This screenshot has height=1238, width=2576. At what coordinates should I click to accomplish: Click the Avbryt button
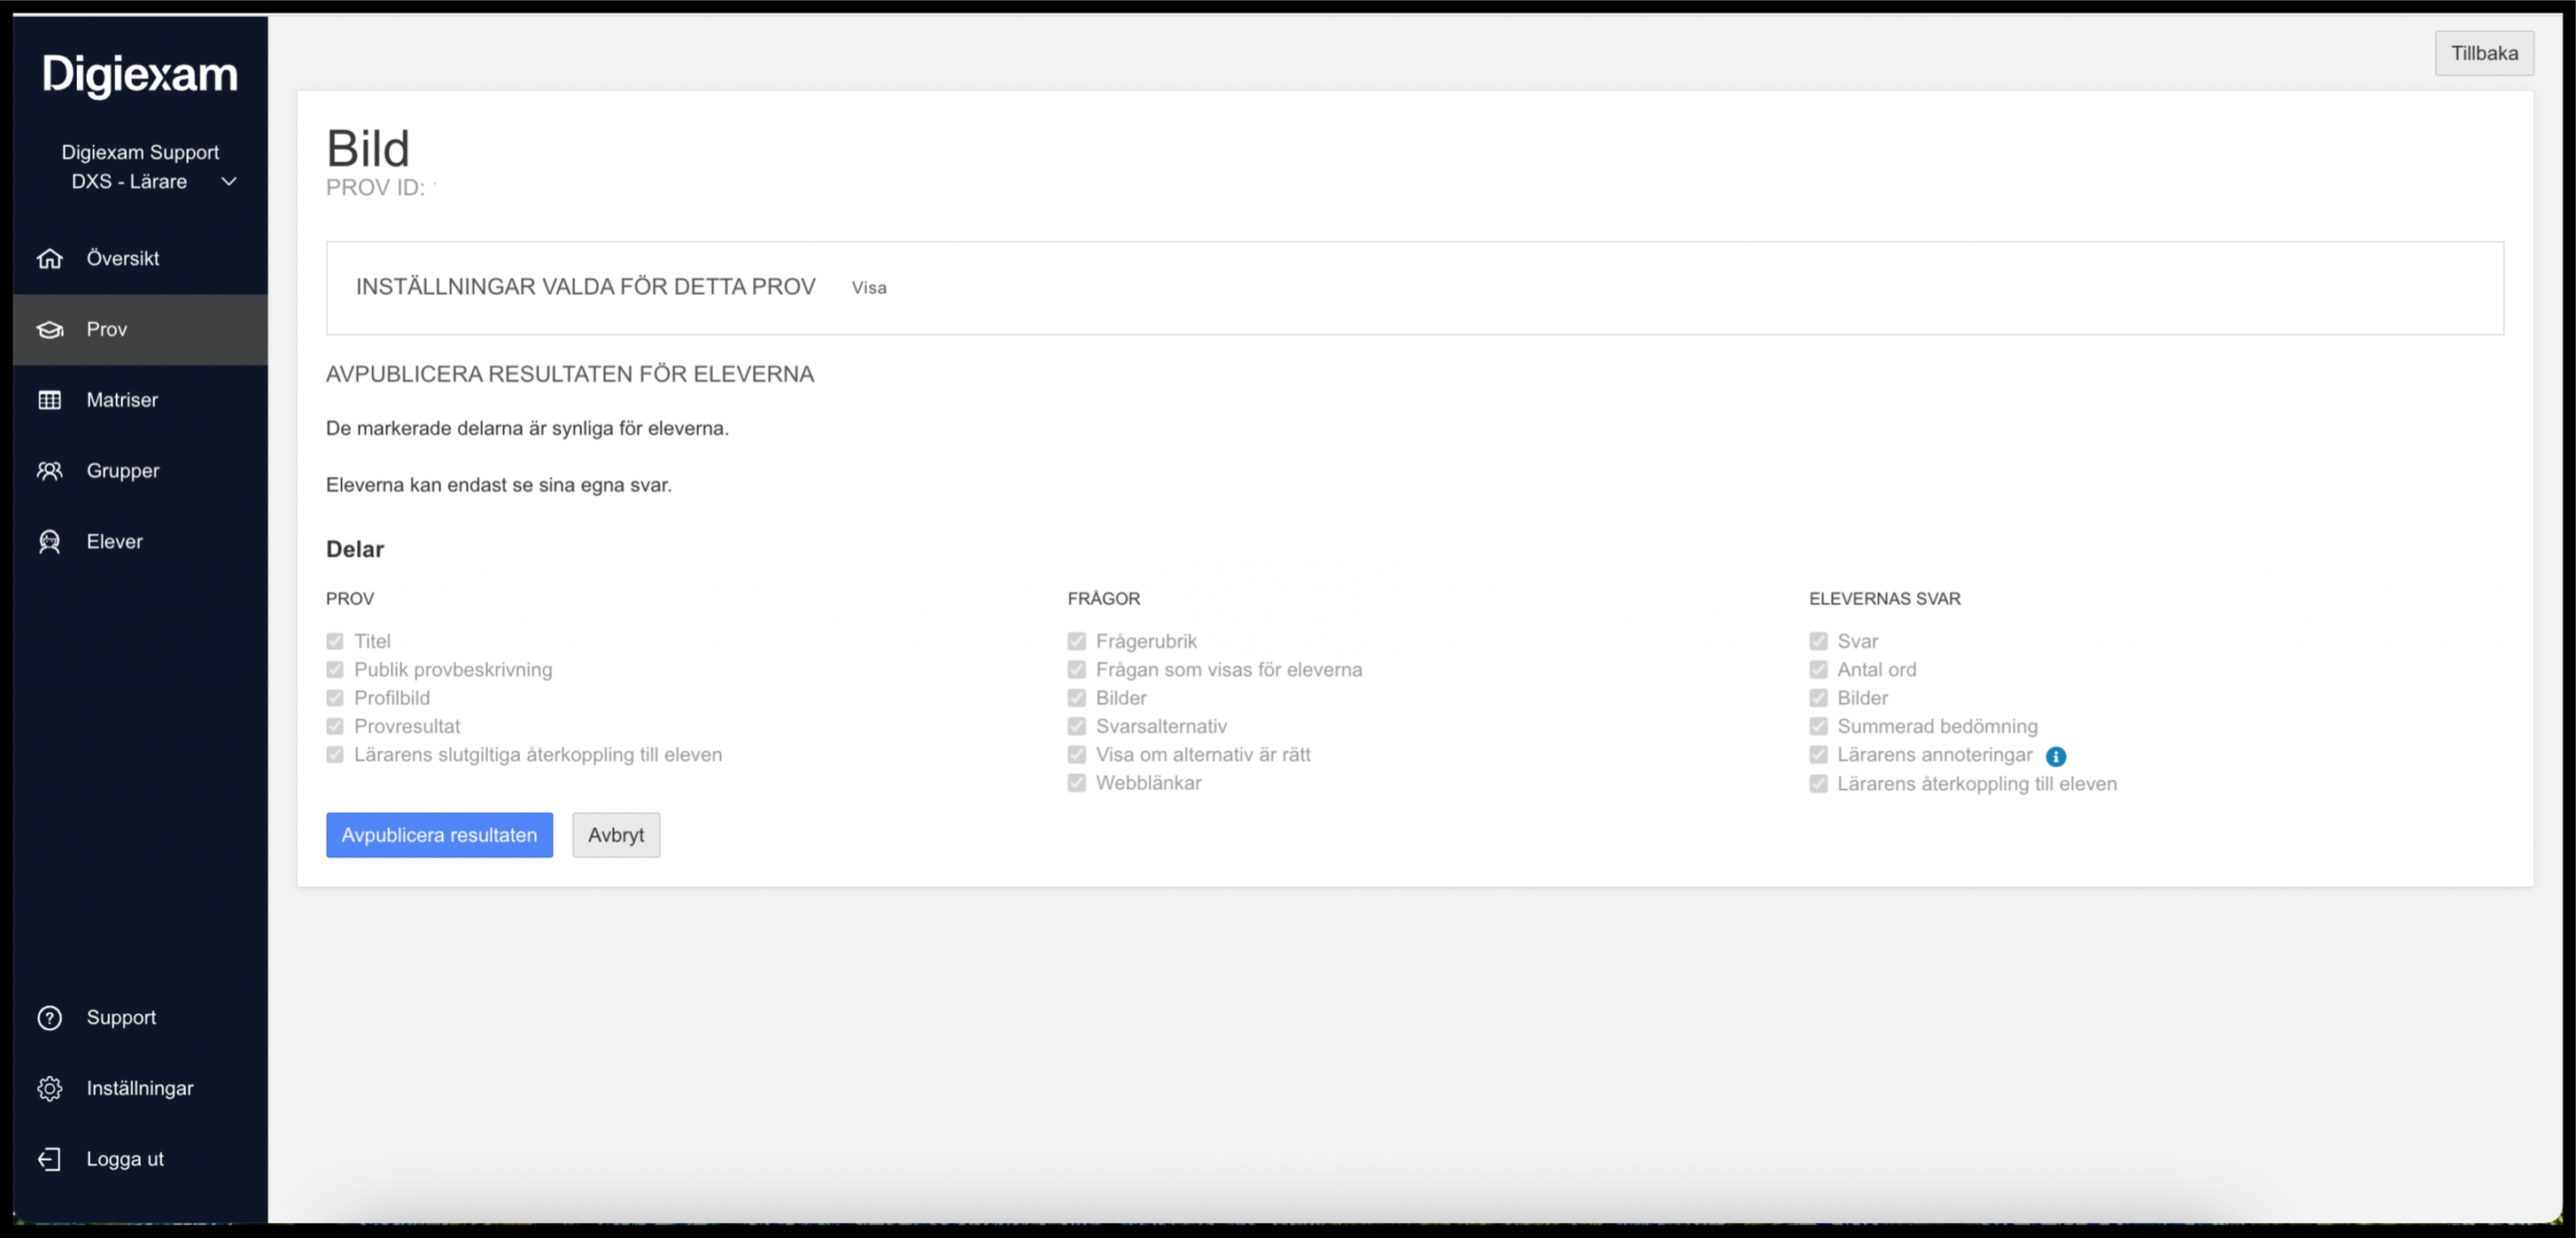[616, 835]
